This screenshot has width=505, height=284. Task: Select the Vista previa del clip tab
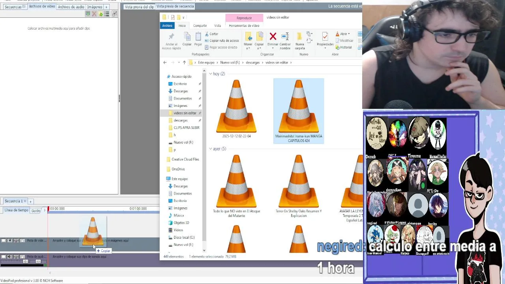[139, 7]
